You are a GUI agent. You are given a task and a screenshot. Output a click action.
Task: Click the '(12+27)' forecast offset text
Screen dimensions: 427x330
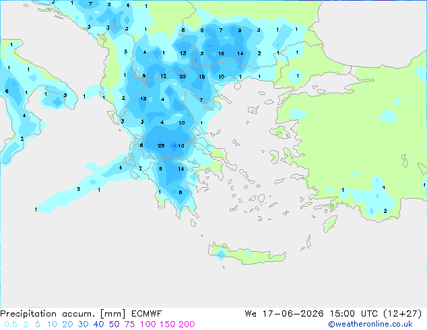click(x=403, y=314)
